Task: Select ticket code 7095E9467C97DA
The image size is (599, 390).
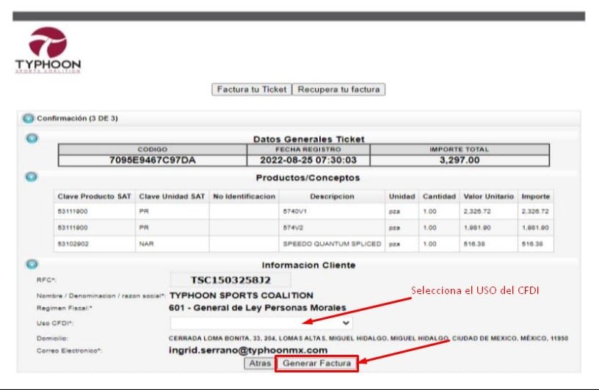Action: [153, 161]
